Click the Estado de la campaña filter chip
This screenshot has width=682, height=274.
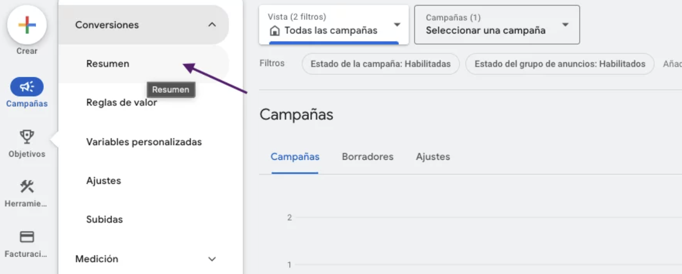(x=380, y=64)
